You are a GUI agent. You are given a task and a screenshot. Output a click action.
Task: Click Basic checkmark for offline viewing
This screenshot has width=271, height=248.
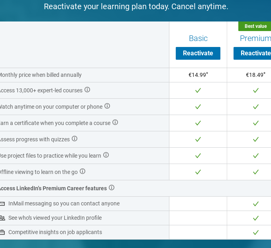pyautogui.click(x=198, y=172)
